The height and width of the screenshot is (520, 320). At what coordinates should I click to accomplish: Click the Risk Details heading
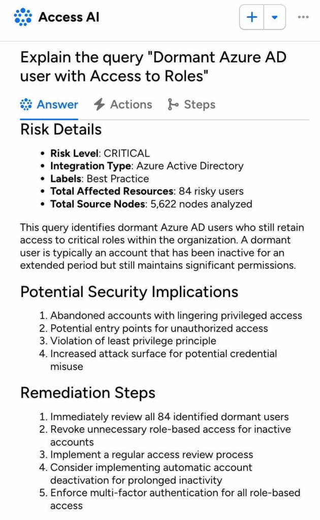61,129
